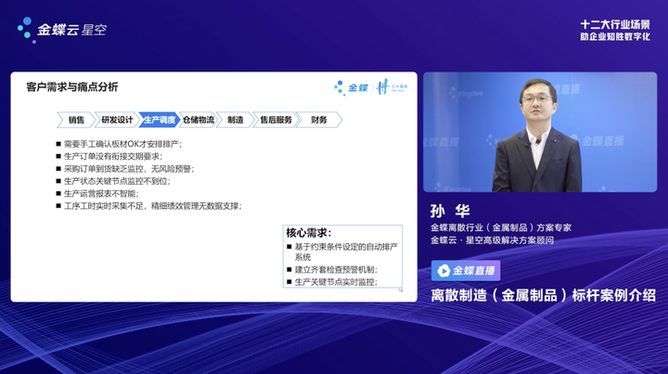Image resolution: width=668 pixels, height=374 pixels.
Task: Click bullet 工序工时实时采集不足
Action: [x=152, y=206]
